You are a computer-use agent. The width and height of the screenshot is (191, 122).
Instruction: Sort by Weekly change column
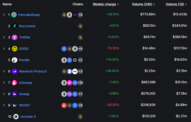point(104,4)
